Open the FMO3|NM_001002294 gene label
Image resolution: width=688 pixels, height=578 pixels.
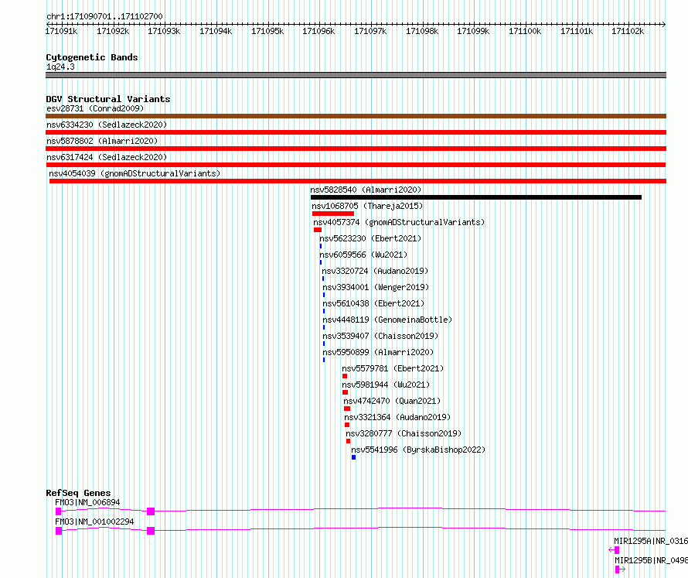pos(94,522)
